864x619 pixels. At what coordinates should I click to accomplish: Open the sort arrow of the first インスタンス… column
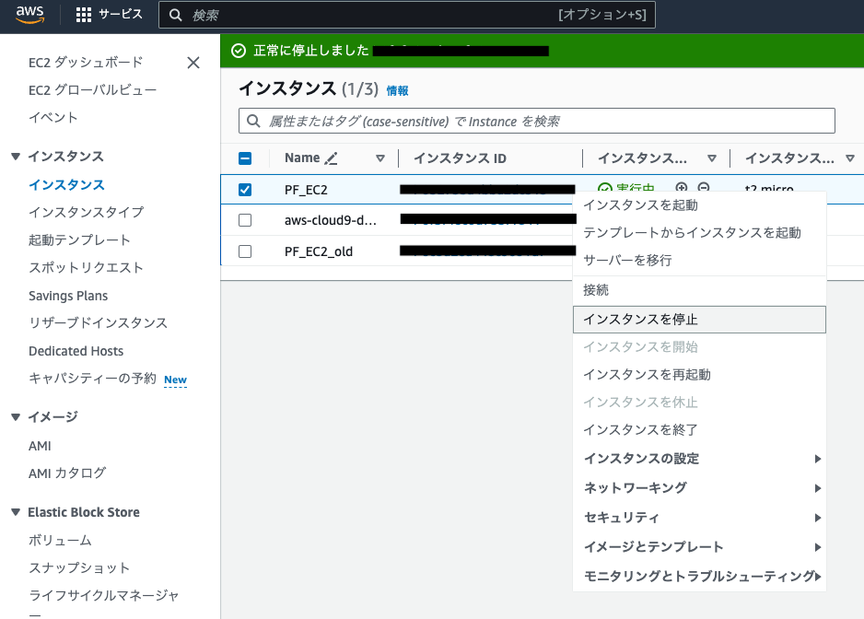(x=712, y=158)
